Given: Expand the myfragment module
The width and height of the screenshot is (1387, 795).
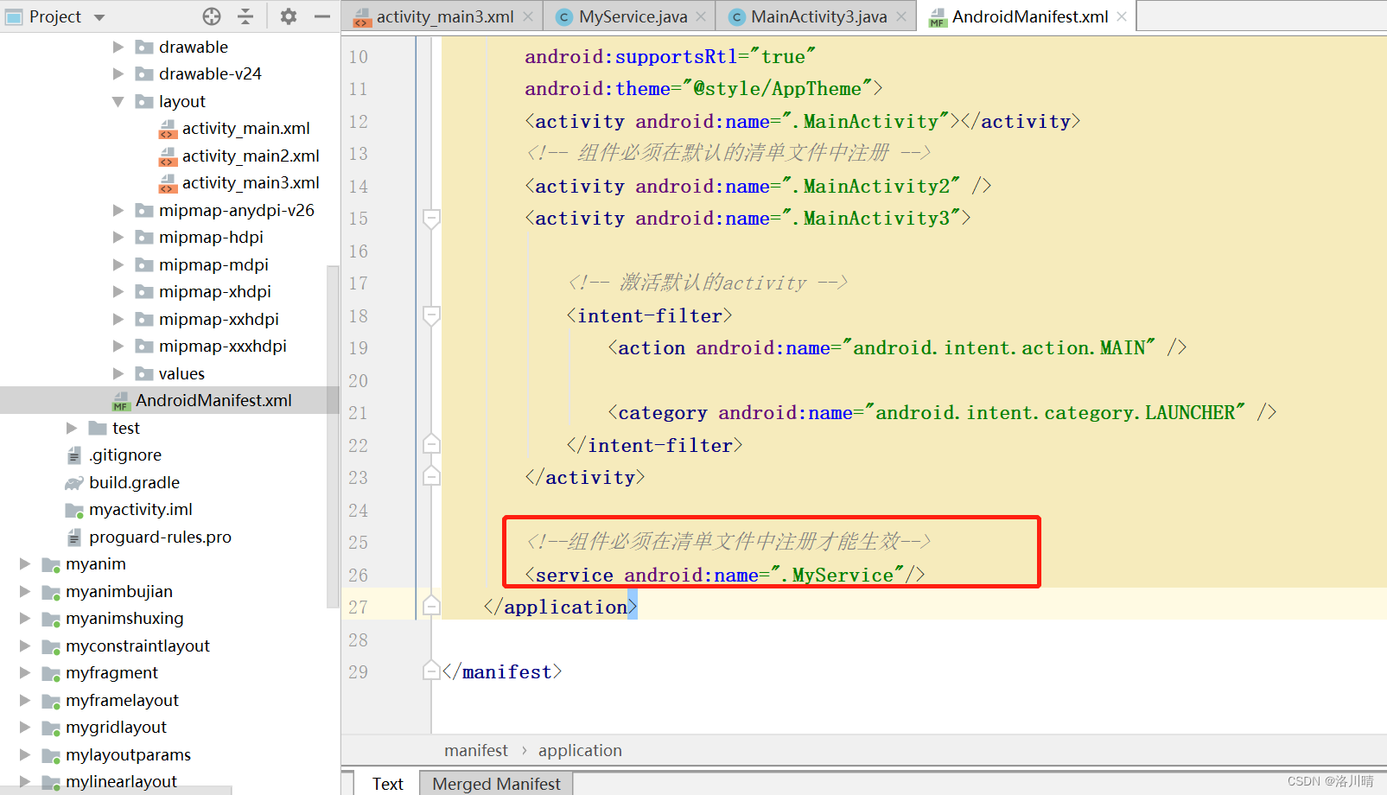Looking at the screenshot, I should tap(24, 672).
